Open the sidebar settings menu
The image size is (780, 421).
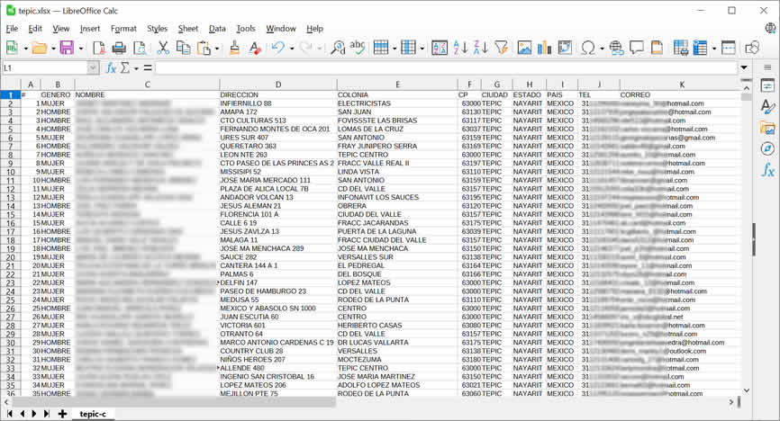767,67
